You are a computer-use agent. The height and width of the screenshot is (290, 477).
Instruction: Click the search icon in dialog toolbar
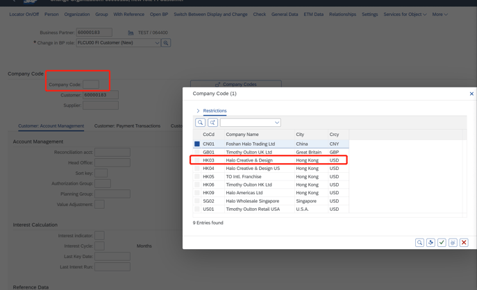[200, 123]
